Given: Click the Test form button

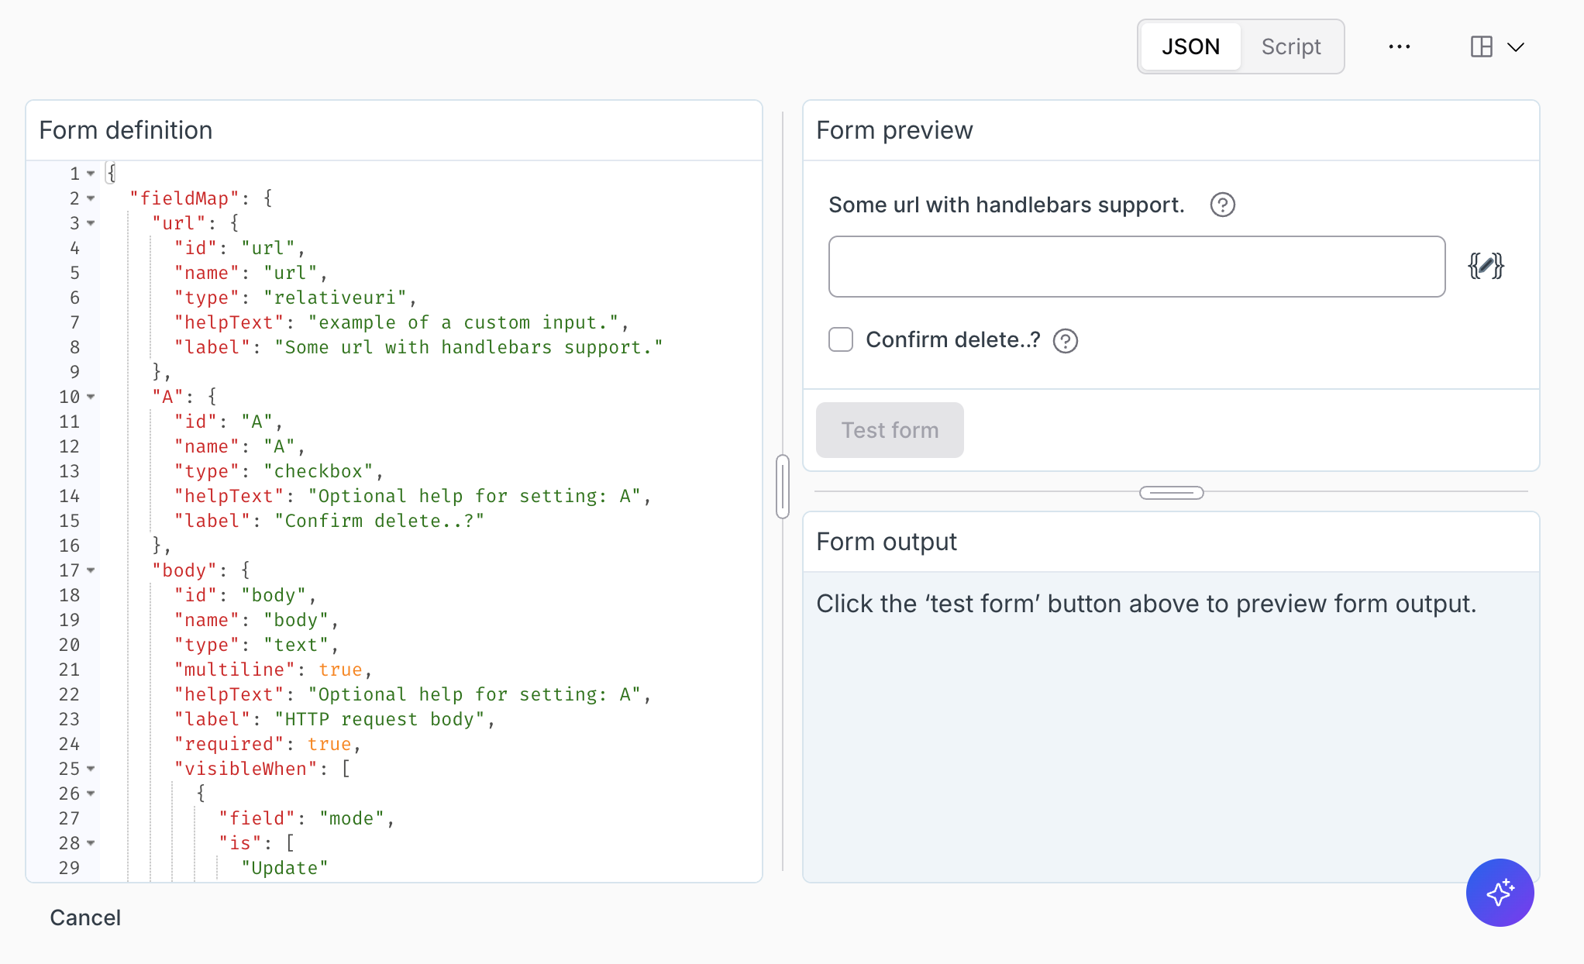Looking at the screenshot, I should [x=890, y=430].
